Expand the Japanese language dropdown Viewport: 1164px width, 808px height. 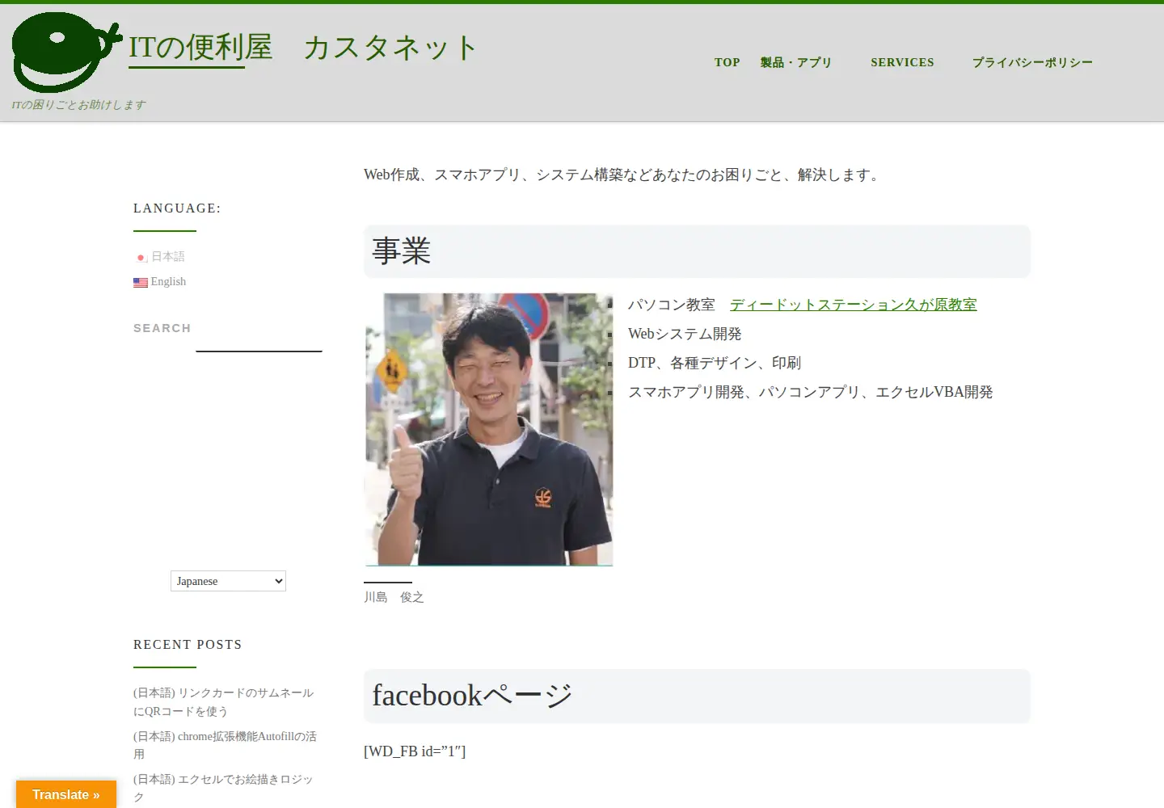tap(228, 581)
